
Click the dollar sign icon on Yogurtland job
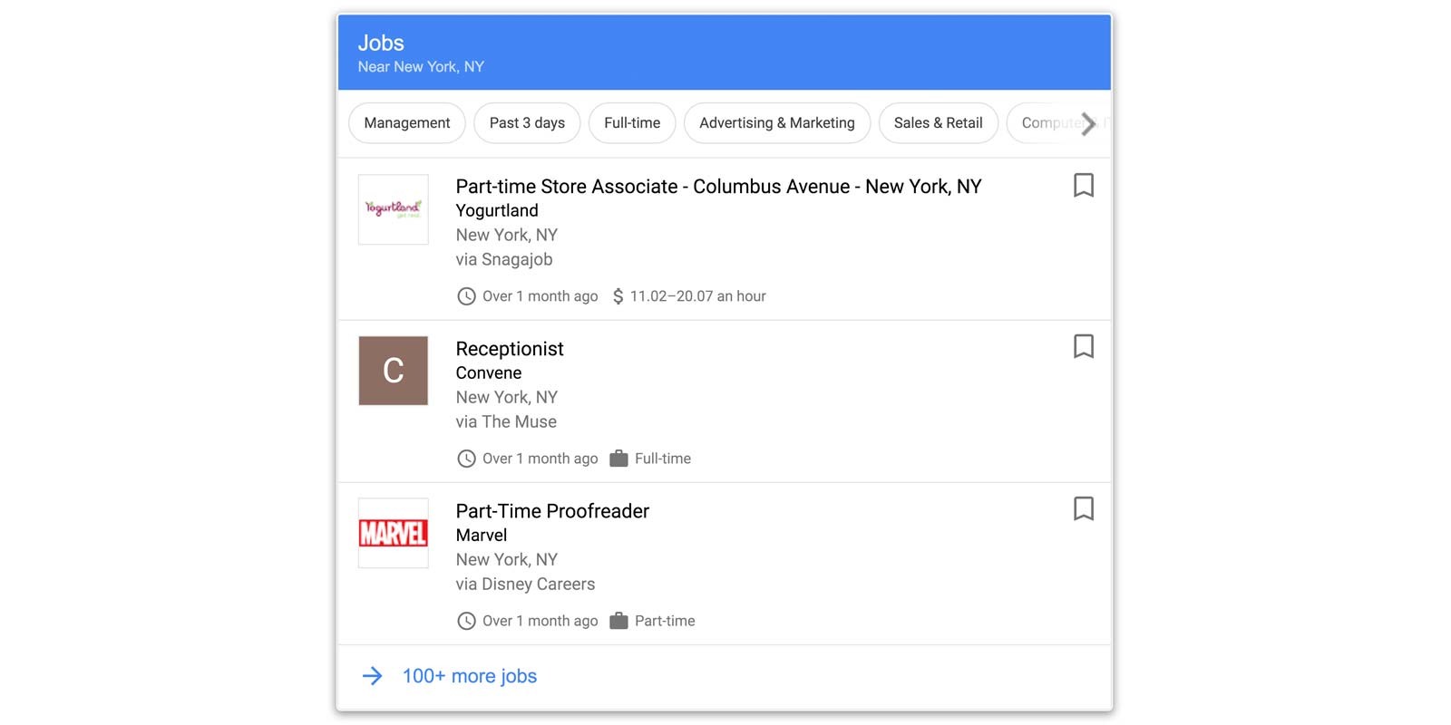(x=618, y=296)
